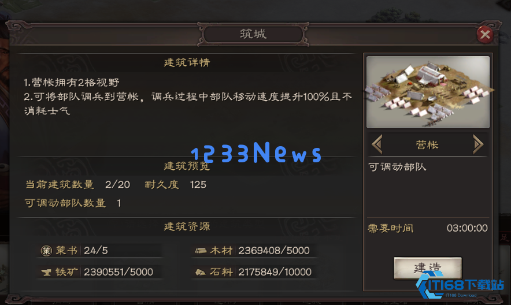The width and height of the screenshot is (511, 305).
Task: Open the 建筑资源 section header
Action: 187,226
